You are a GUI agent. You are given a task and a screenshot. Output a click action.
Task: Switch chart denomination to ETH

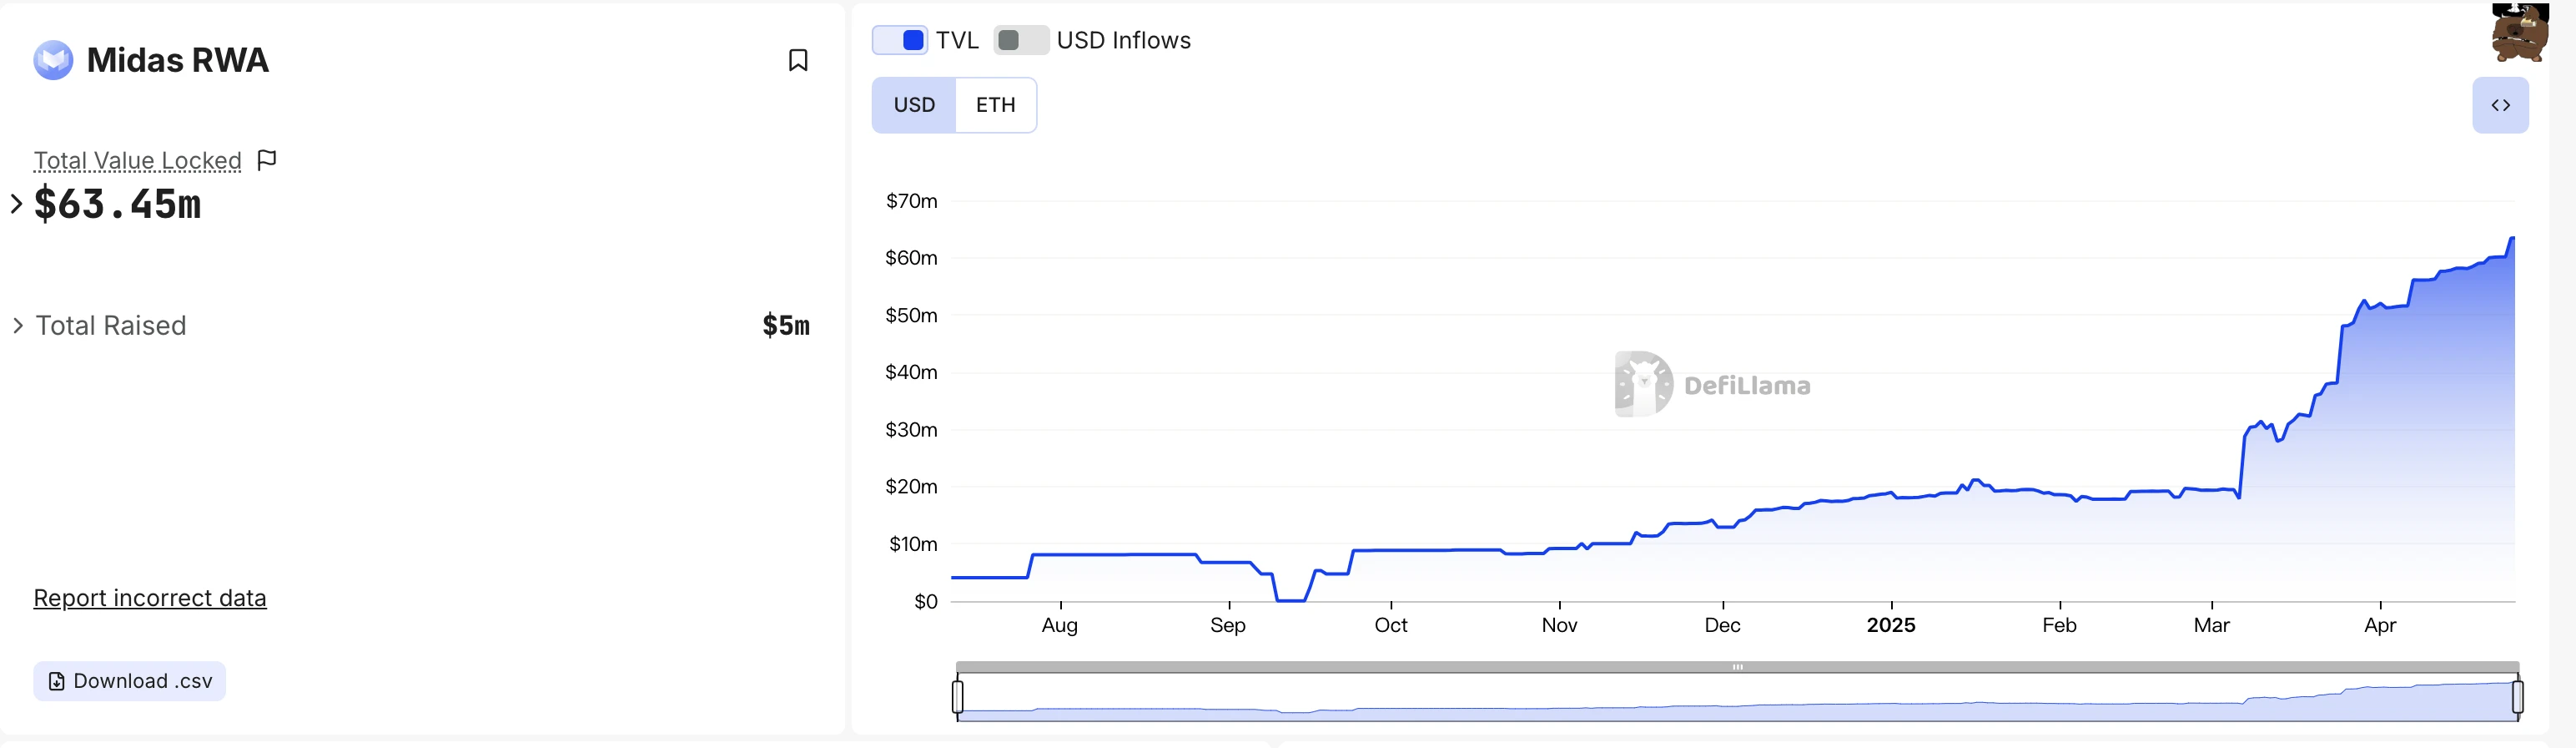(x=995, y=105)
